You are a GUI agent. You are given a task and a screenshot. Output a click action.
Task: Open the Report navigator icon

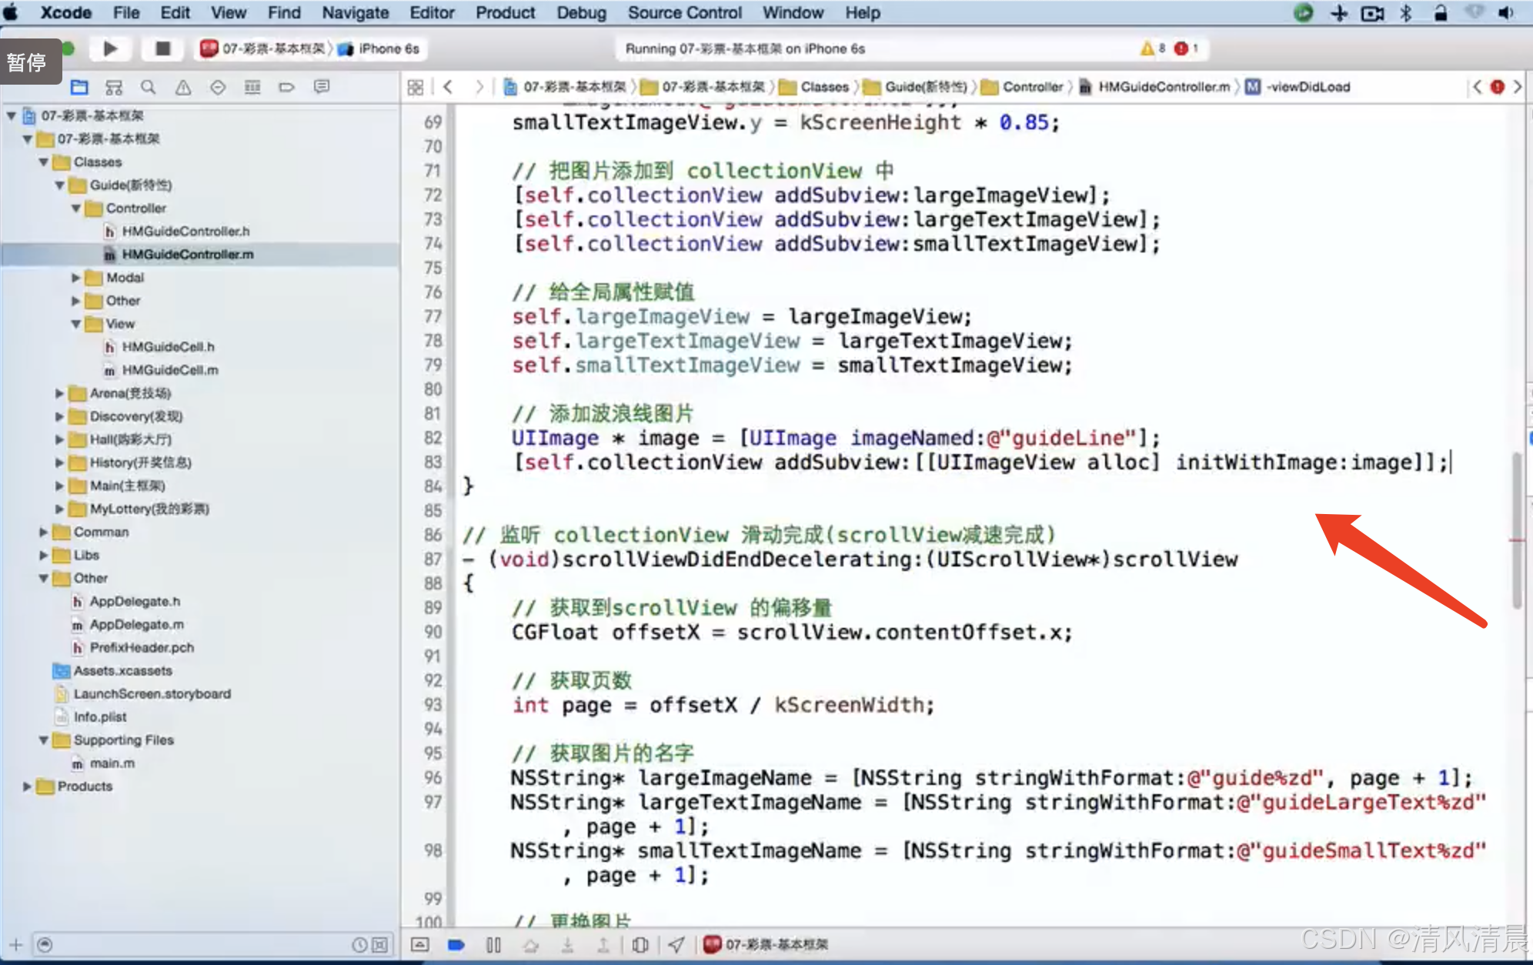tap(322, 87)
